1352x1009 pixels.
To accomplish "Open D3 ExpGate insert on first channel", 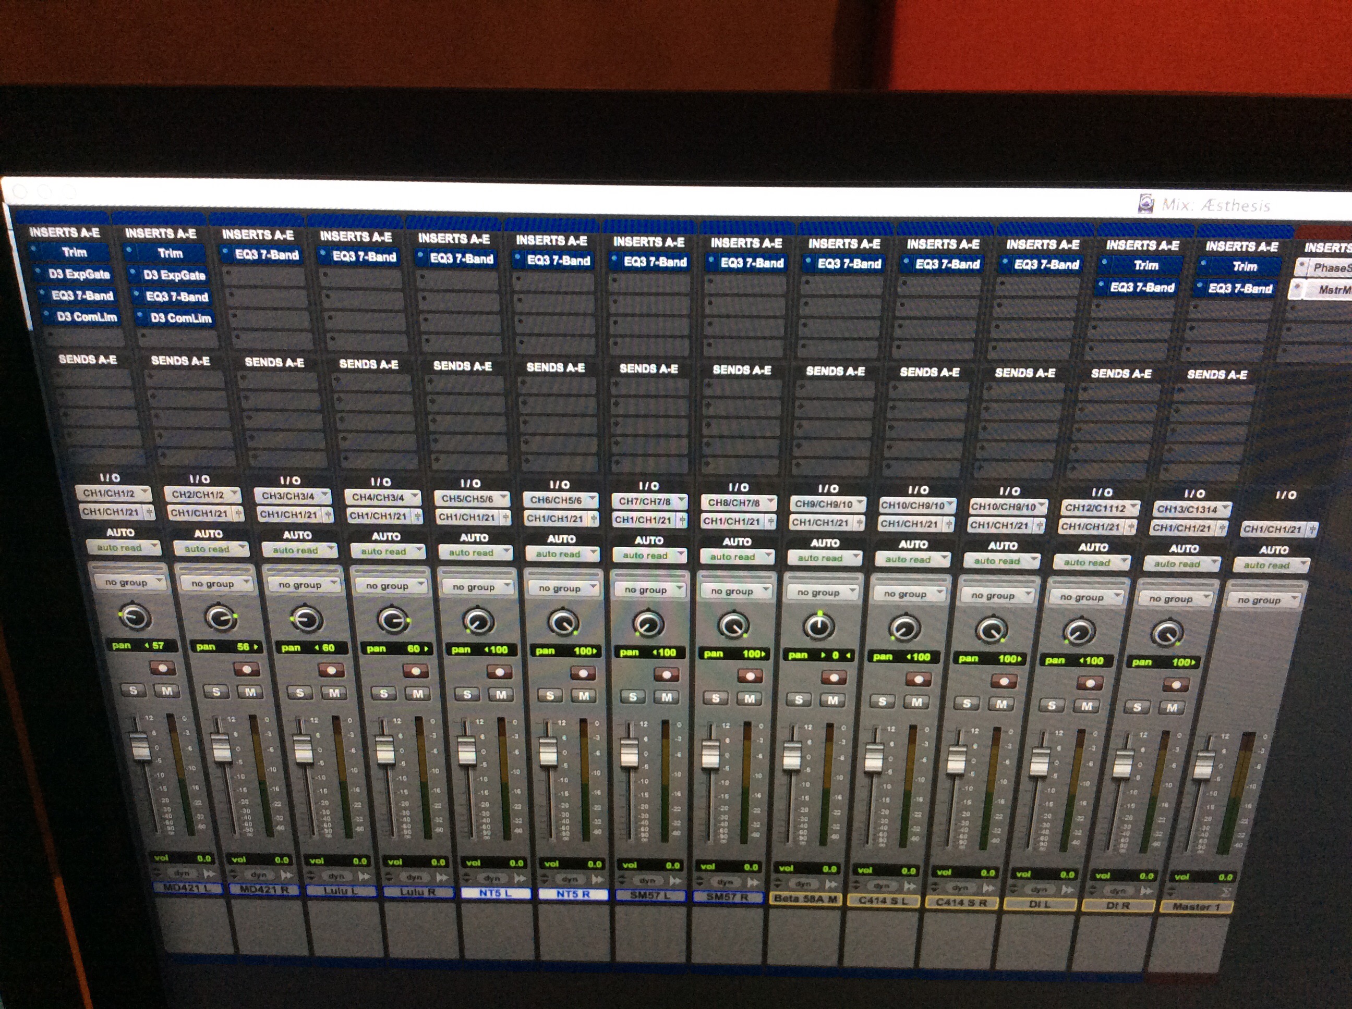I will point(79,274).
